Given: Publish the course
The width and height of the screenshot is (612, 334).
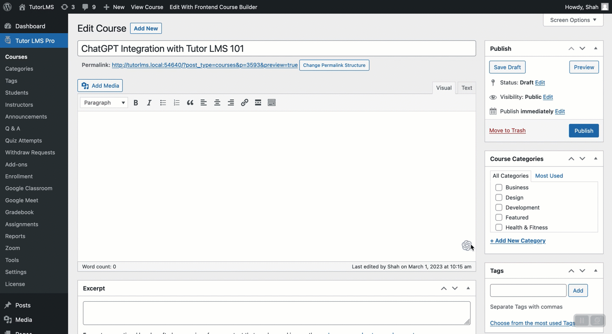Looking at the screenshot, I should [x=584, y=131].
